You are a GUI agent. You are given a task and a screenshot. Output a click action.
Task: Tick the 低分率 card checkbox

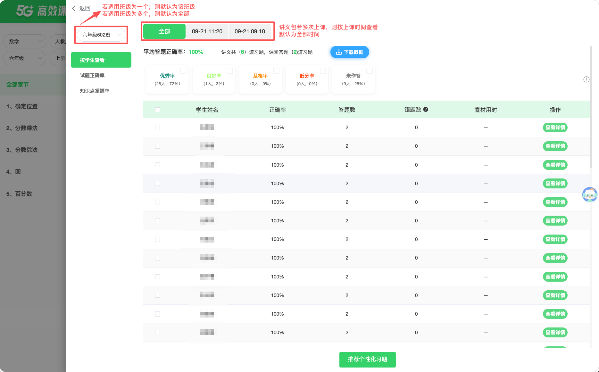[323, 71]
